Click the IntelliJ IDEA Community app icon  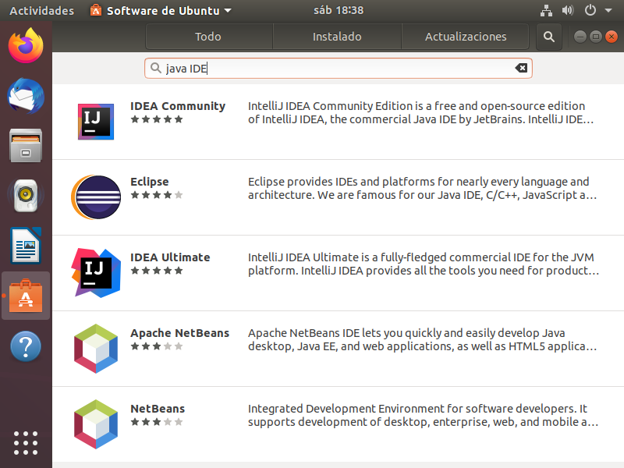(x=96, y=122)
